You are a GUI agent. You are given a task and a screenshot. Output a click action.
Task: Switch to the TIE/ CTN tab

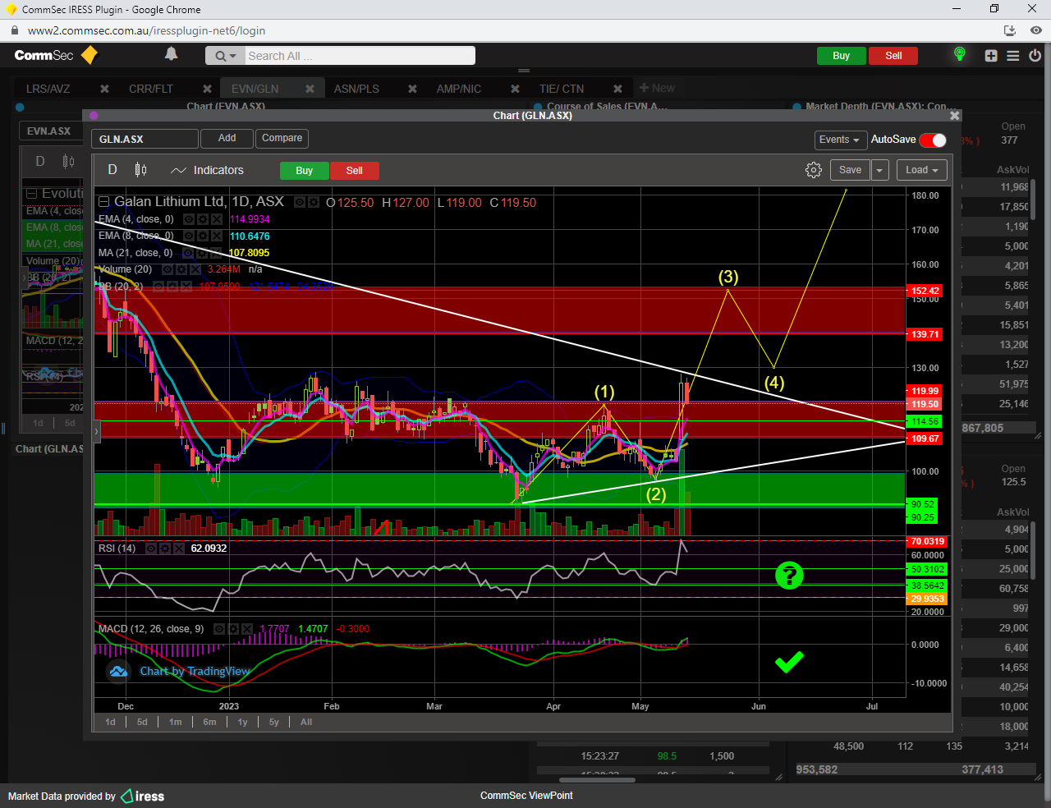(x=562, y=89)
